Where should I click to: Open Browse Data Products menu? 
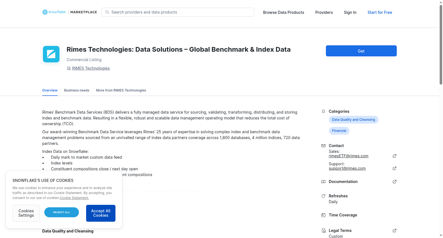click(x=284, y=12)
